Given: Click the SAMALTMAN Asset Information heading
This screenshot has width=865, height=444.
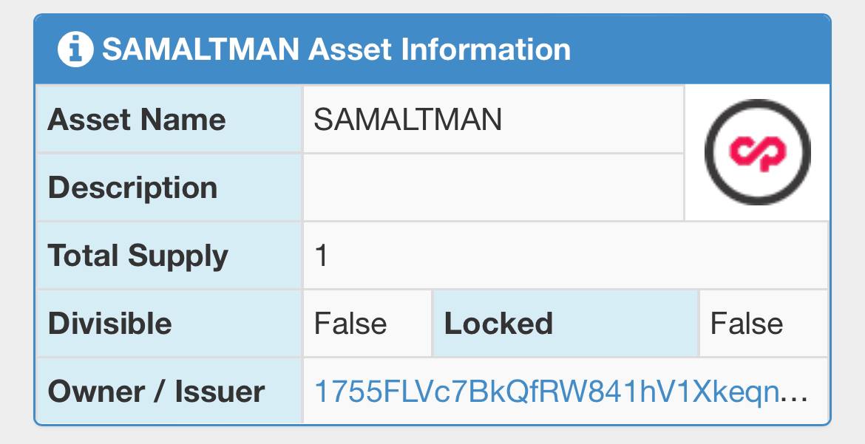Looking at the screenshot, I should (336, 49).
